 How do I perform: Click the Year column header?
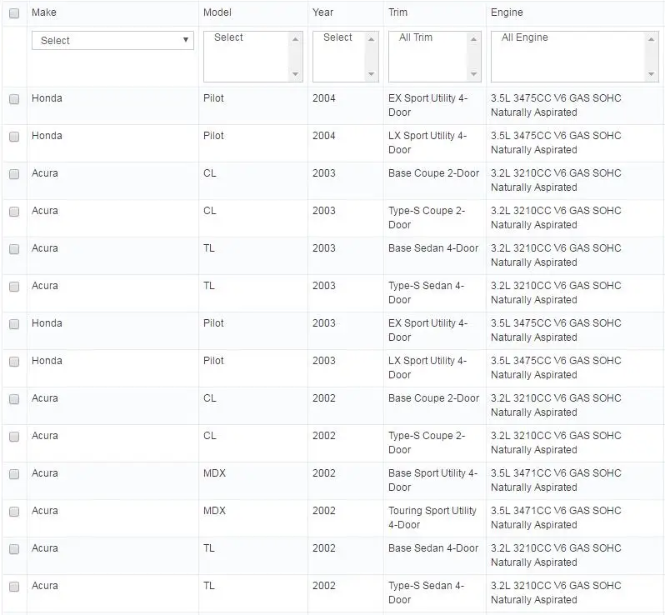tap(322, 12)
